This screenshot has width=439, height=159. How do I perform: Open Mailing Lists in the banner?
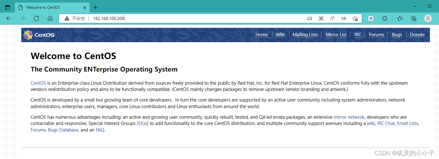(305, 35)
